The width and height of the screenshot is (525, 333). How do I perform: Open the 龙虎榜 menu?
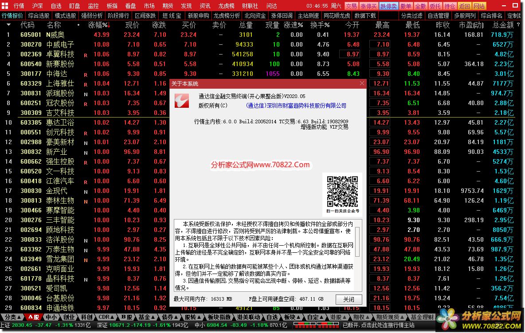click(x=226, y=6)
